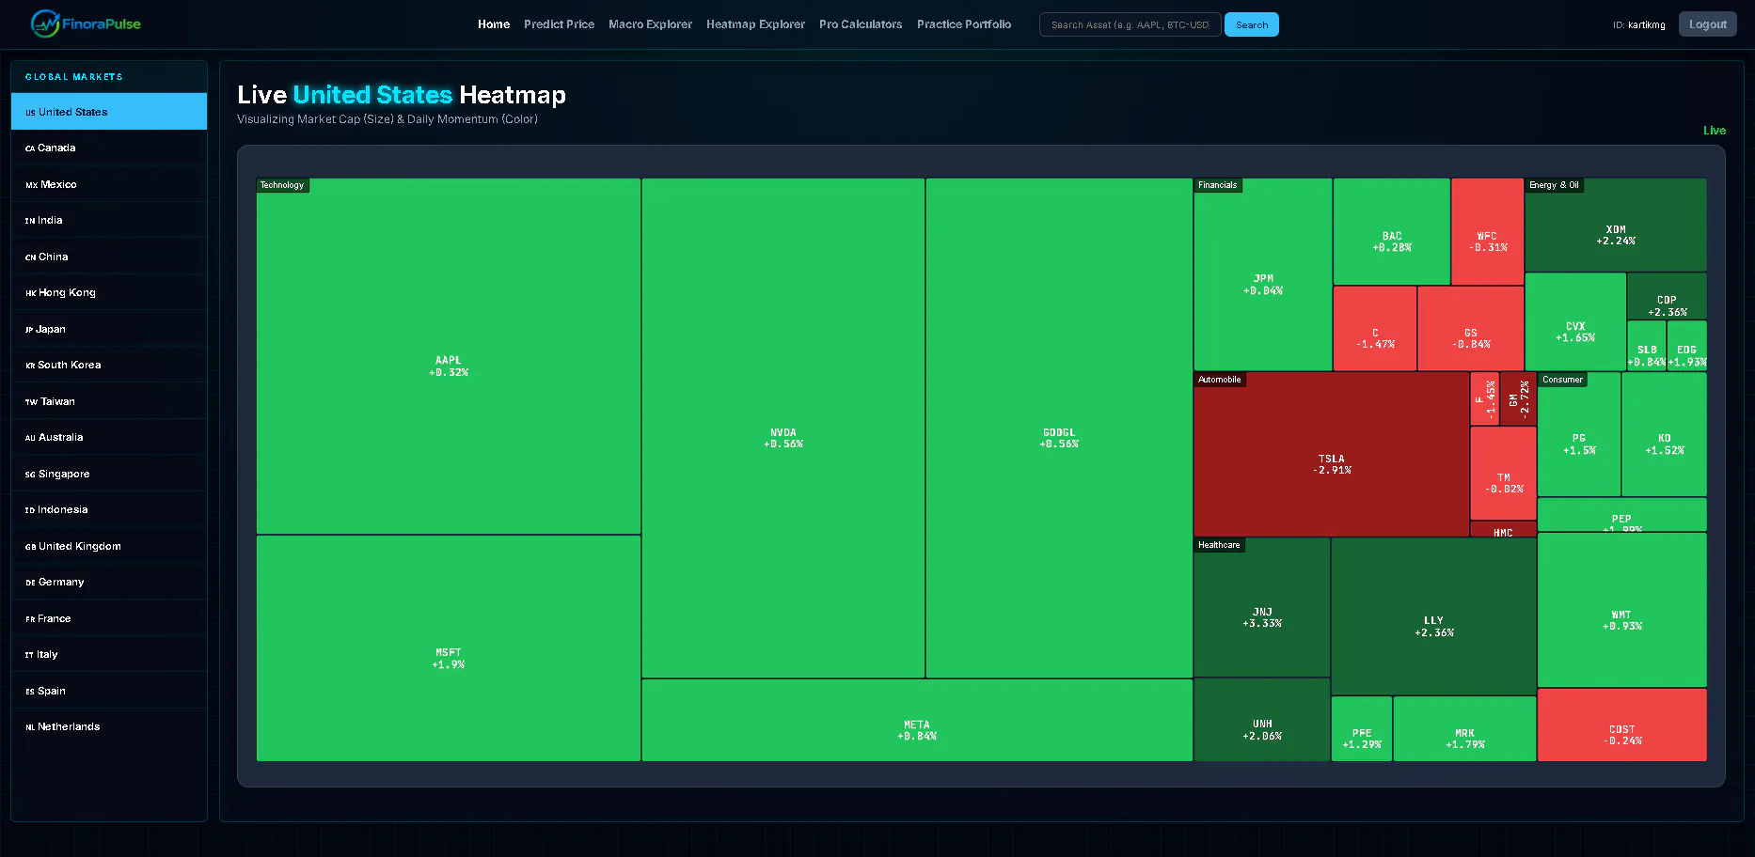The height and width of the screenshot is (857, 1755).
Task: Open Macro Explorer from the navbar
Action: (650, 24)
